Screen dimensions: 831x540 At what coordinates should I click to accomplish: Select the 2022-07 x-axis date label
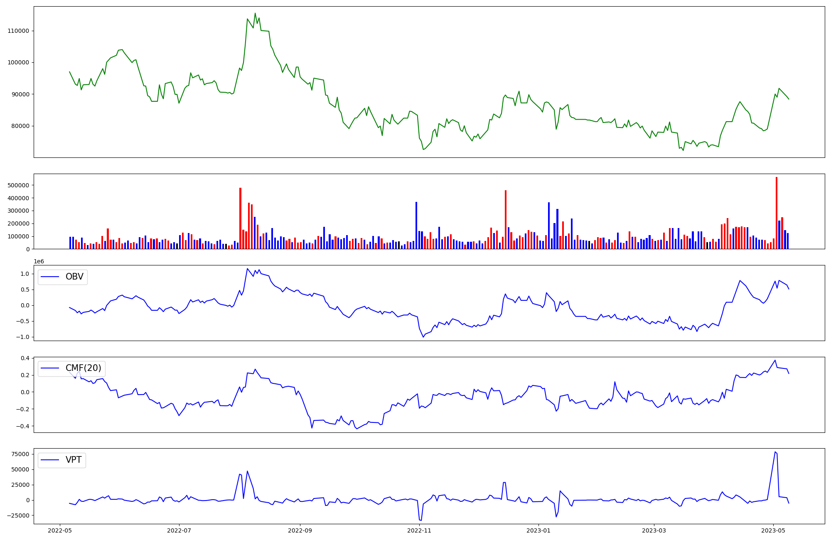click(179, 530)
